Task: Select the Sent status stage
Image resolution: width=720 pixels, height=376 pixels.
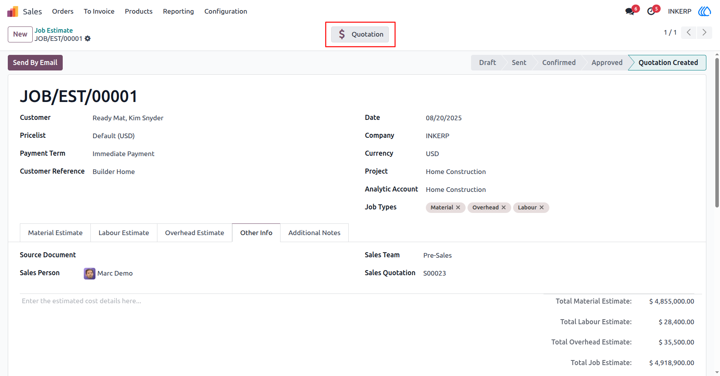Action: pyautogui.click(x=519, y=63)
